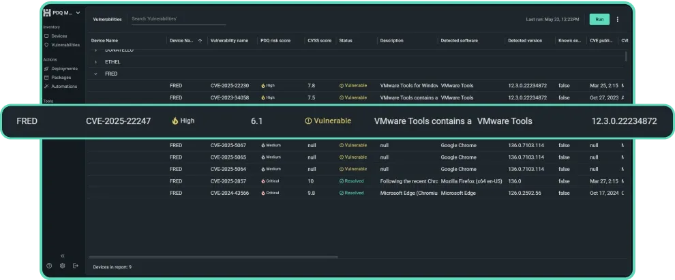Click the Resolved check icon for CVE-2024-43566
Screen dimensions: 675x280
[342, 193]
